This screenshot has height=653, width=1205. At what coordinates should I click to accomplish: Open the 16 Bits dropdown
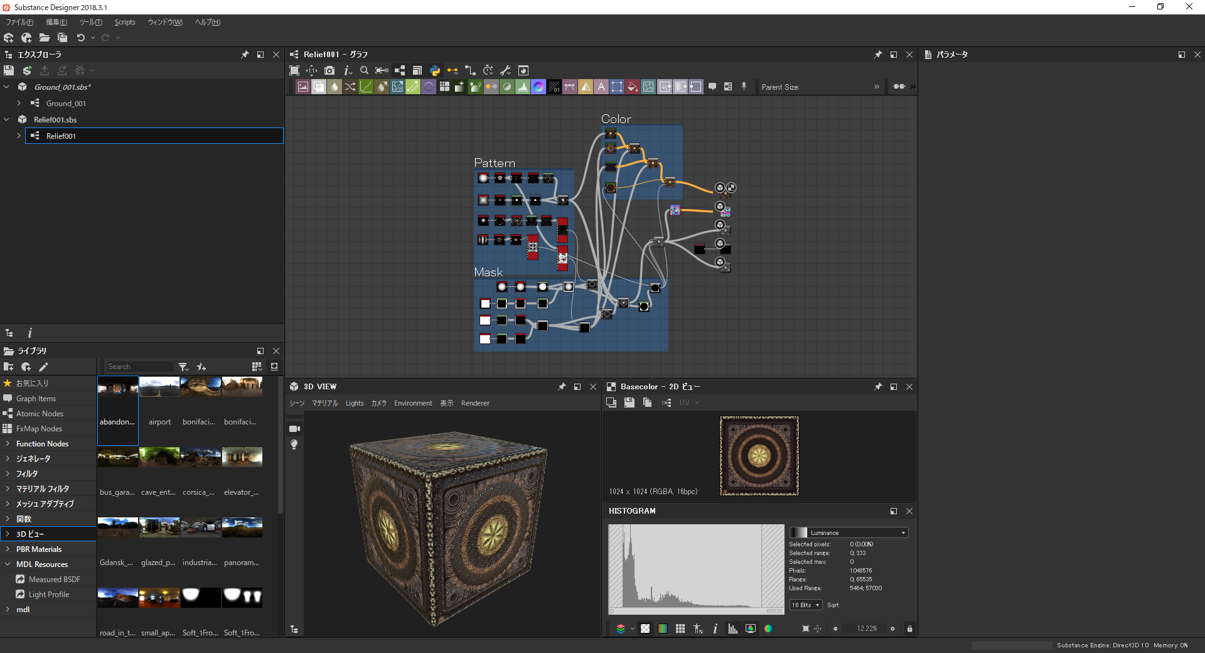point(806,605)
